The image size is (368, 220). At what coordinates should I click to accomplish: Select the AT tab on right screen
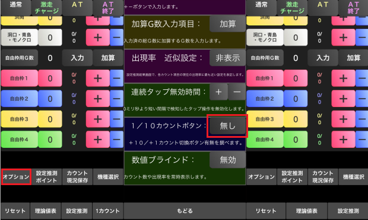[323, 8]
